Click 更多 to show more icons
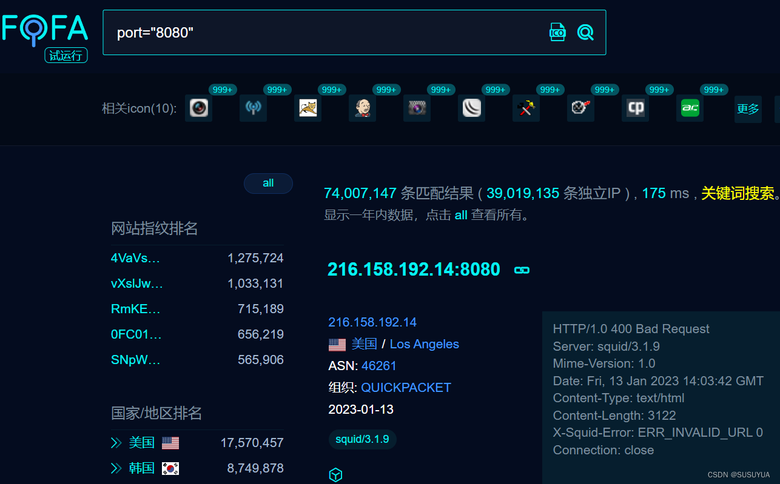 [x=748, y=109]
